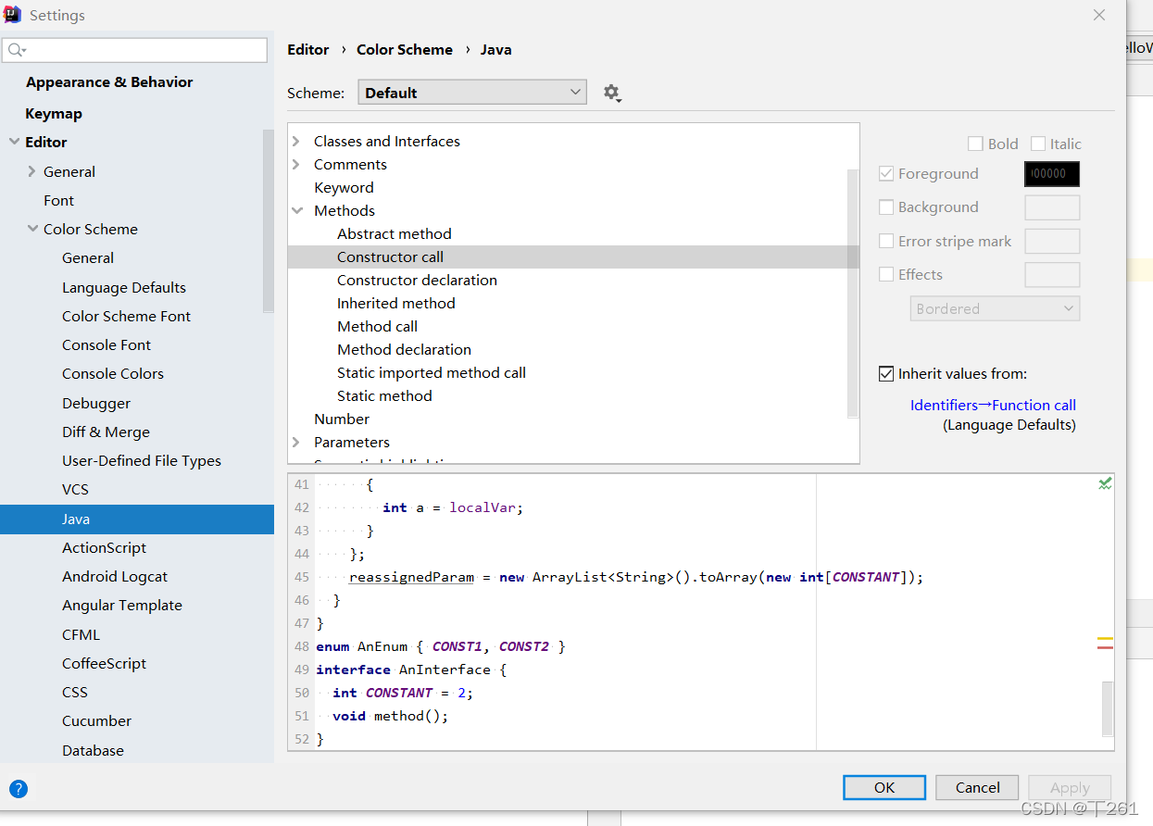Open Appearance & Behavior settings
The image size is (1153, 826).
[x=109, y=82]
